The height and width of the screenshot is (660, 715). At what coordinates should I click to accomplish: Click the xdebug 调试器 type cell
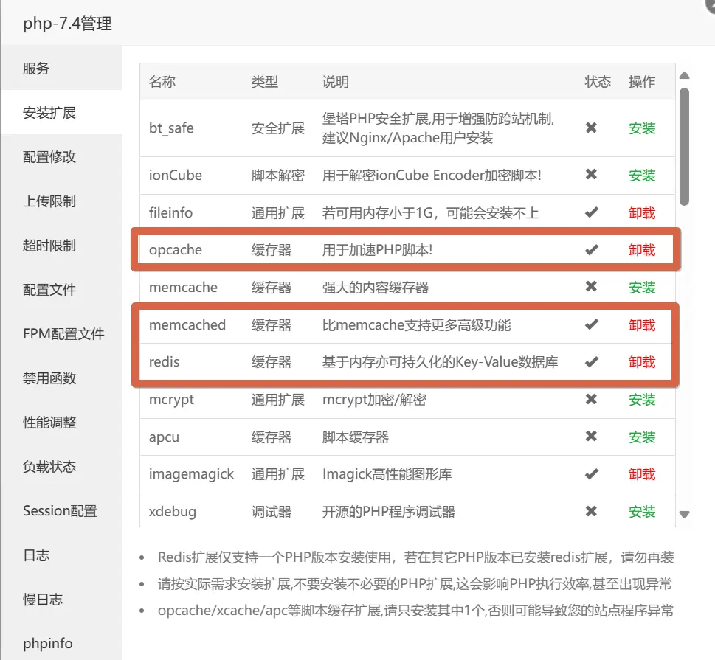coord(272,512)
